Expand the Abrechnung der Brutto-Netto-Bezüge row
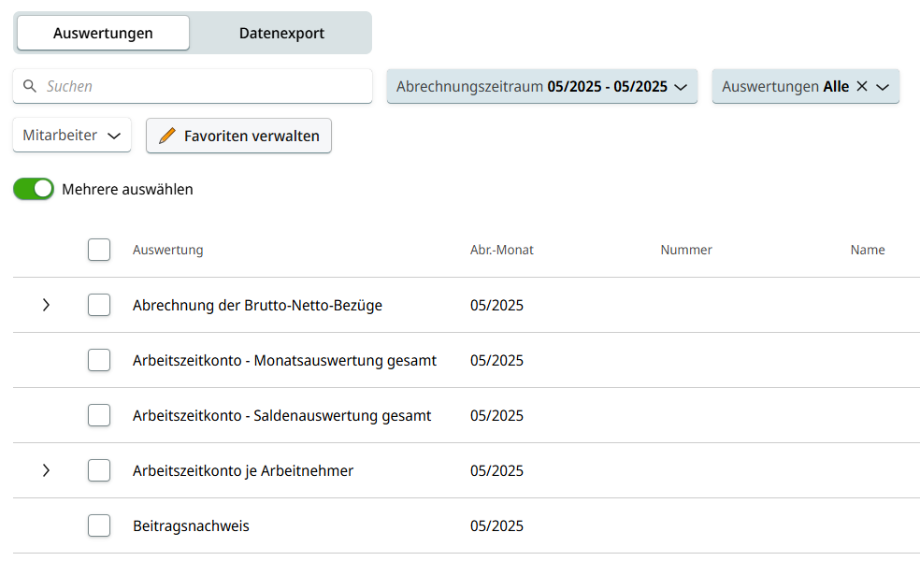Viewport: 920px width, 561px height. [x=46, y=305]
